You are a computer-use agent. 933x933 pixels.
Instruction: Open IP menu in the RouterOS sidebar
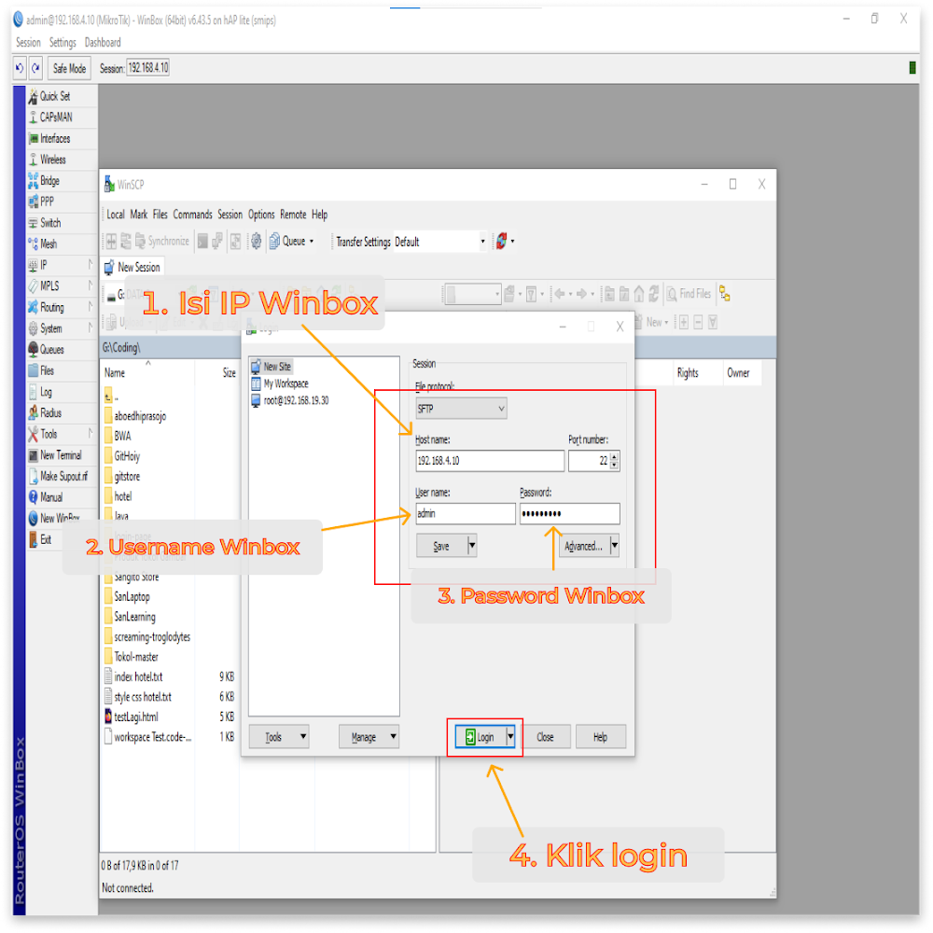click(39, 265)
